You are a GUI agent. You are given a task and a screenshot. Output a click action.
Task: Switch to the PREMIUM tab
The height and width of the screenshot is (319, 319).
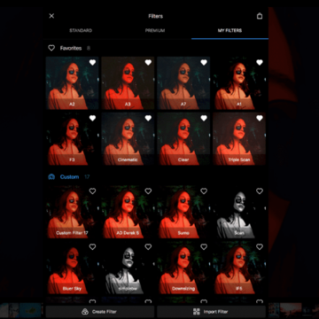pyautogui.click(x=155, y=30)
